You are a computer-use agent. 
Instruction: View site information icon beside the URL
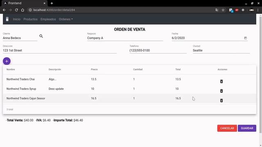coord(30,10)
